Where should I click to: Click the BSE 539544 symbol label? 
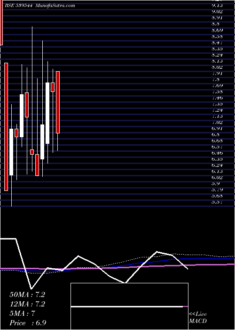click(x=18, y=6)
